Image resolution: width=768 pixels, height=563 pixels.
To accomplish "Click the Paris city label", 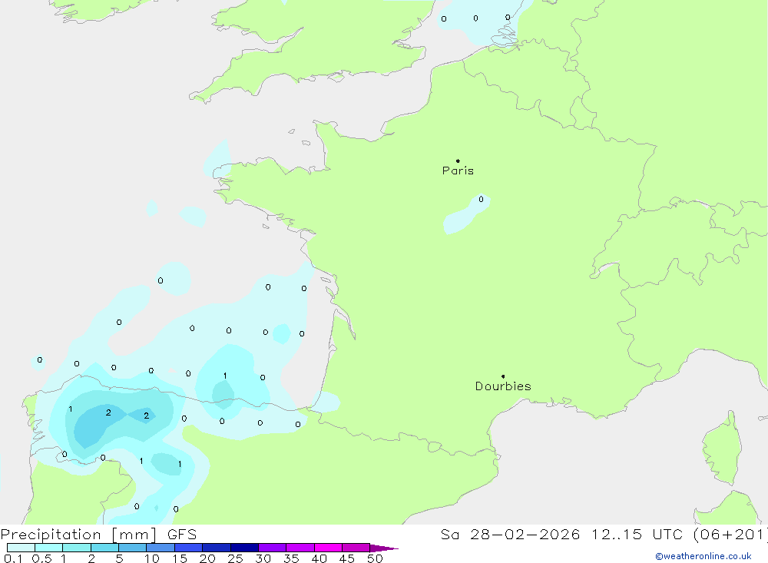I will (x=458, y=171).
